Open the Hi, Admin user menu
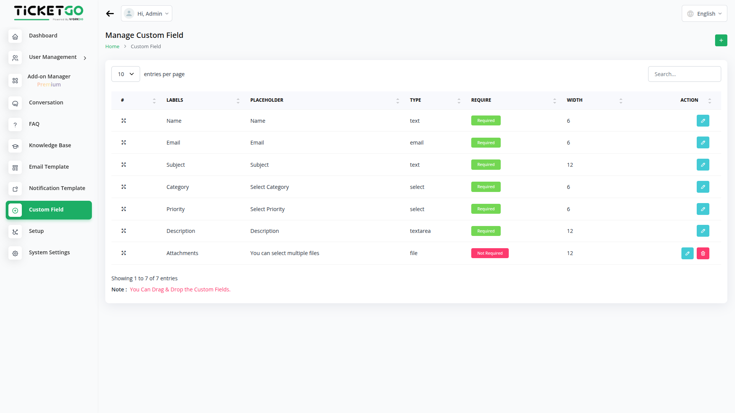The width and height of the screenshot is (735, 413). (x=147, y=14)
